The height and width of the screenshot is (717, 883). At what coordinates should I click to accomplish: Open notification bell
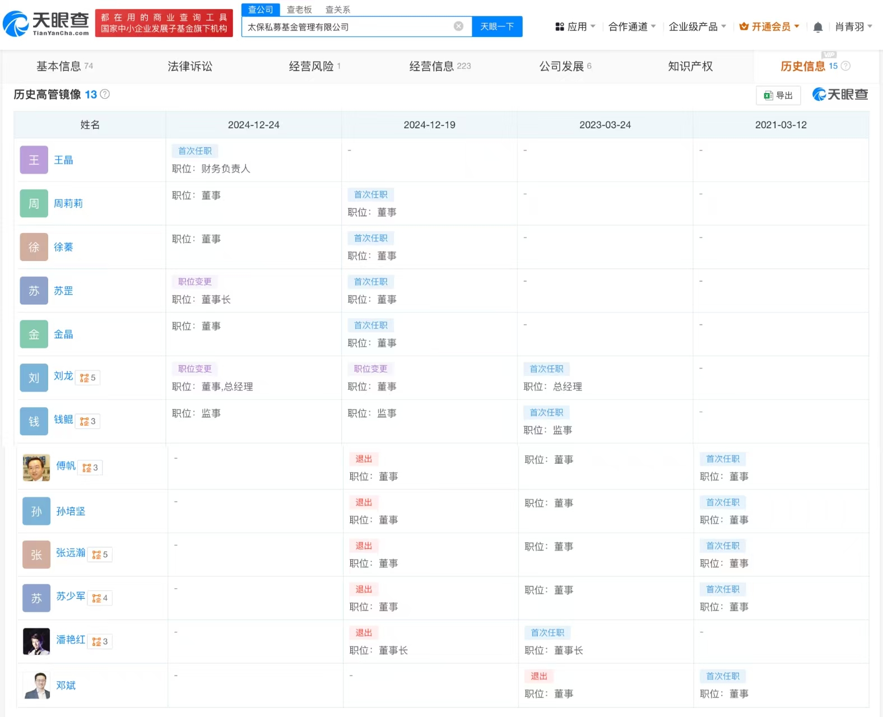tap(818, 27)
